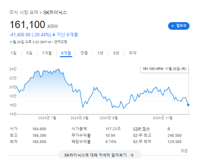
Task: Click the 배당수익률 label
Action: (x=81, y=142)
